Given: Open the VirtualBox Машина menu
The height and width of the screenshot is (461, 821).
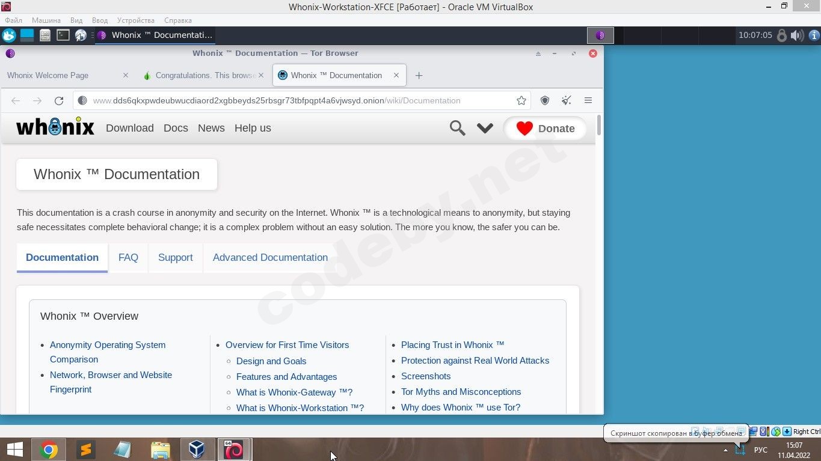Looking at the screenshot, I should tap(46, 20).
